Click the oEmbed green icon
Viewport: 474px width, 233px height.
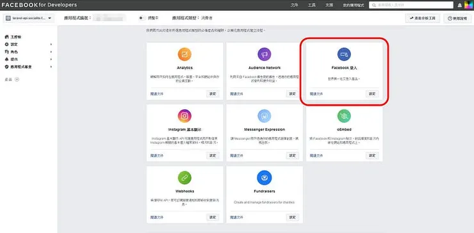(x=344, y=116)
